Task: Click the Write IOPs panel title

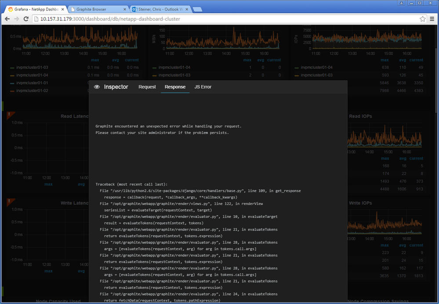Action: coord(360,203)
